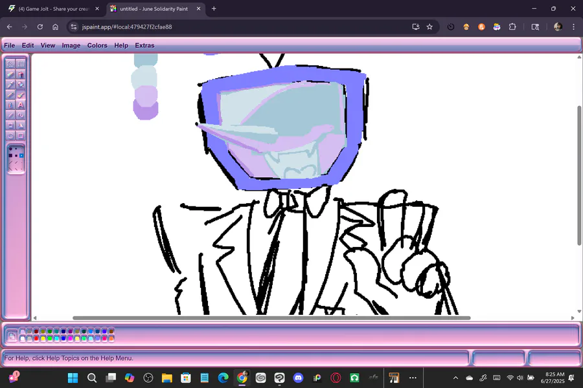
Task: Choose the Pencil tool
Action: (x=10, y=95)
